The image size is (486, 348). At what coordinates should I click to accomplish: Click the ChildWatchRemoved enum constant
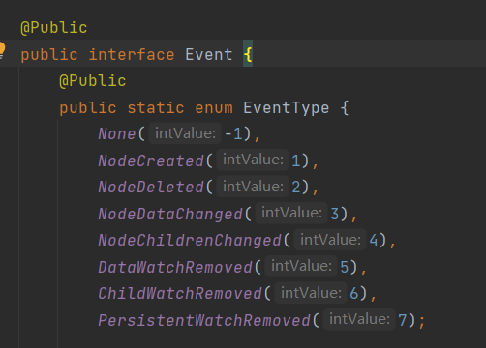click(180, 294)
